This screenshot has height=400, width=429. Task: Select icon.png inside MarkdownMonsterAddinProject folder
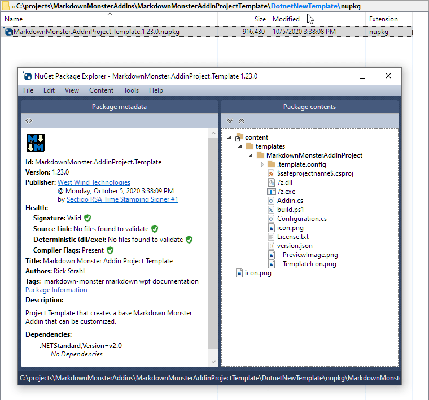pyautogui.click(x=290, y=228)
